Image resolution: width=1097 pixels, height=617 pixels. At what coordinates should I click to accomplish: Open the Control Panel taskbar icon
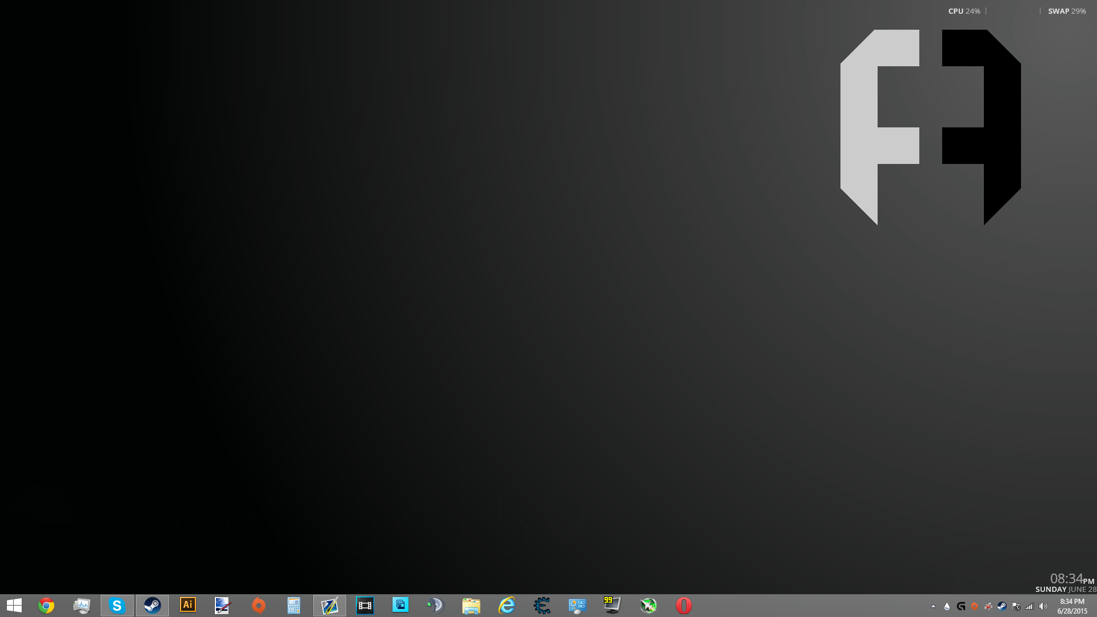tap(578, 606)
